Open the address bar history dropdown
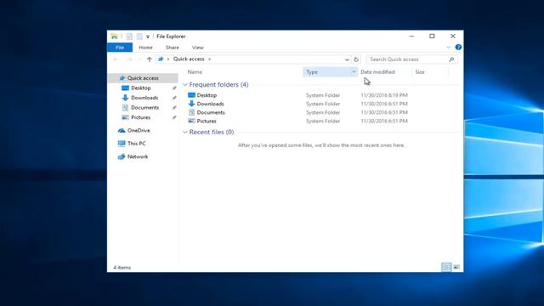 (347, 59)
